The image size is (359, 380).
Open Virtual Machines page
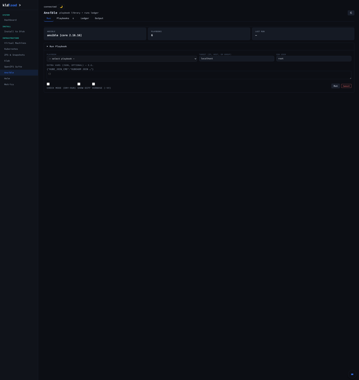tap(19, 43)
